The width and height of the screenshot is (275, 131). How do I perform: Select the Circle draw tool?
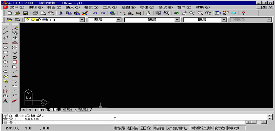6,62
